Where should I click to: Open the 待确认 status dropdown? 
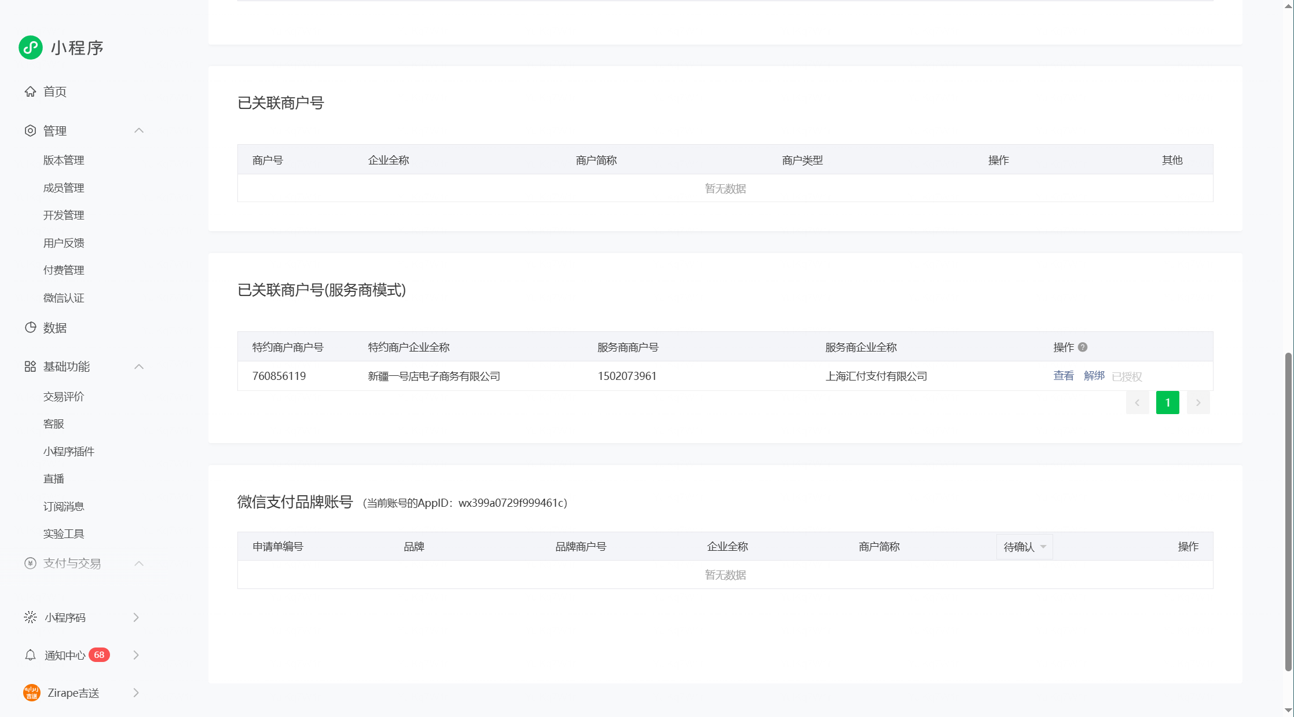(x=1024, y=547)
